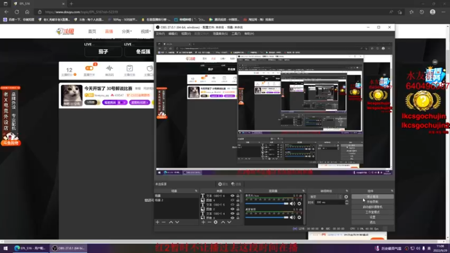Click the 工作室模式 button

[x=372, y=213]
